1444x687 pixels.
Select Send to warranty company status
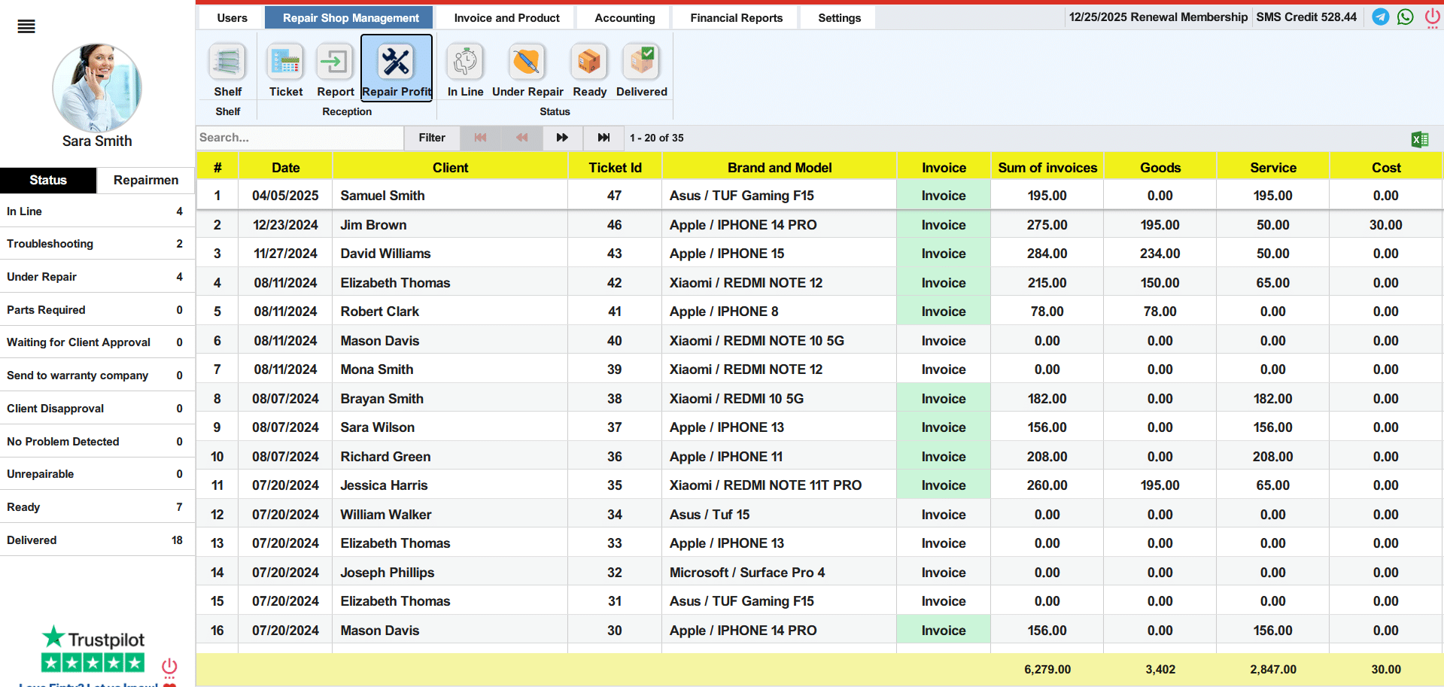[97, 375]
